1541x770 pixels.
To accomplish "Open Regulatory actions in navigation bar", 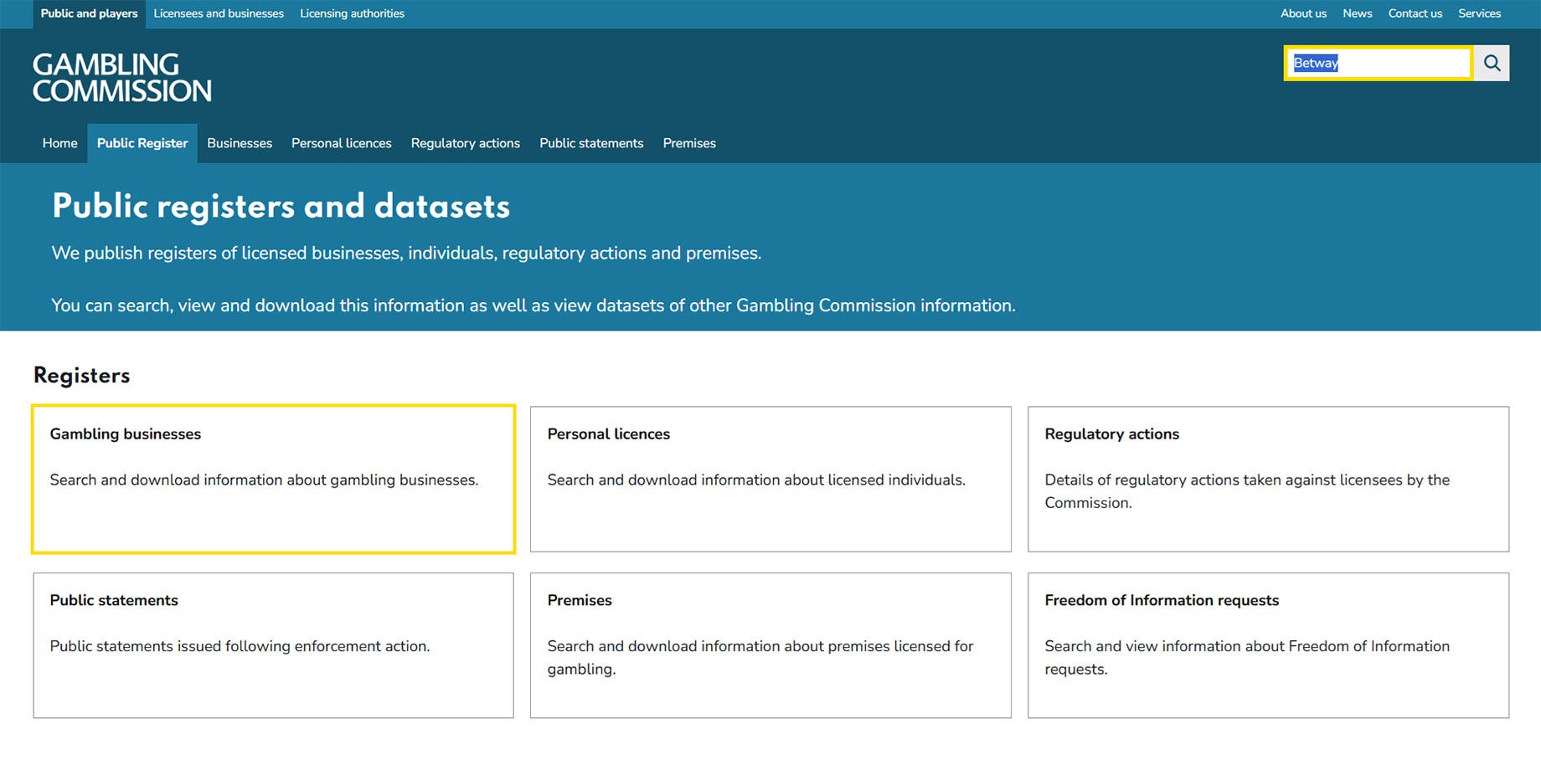I will pos(466,143).
